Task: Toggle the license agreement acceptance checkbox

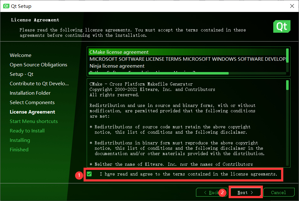Action: (89, 174)
